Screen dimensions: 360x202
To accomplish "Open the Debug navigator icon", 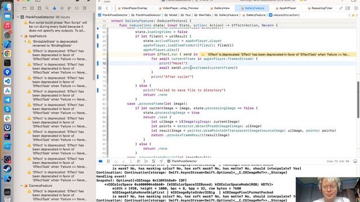I will pos(69,8).
